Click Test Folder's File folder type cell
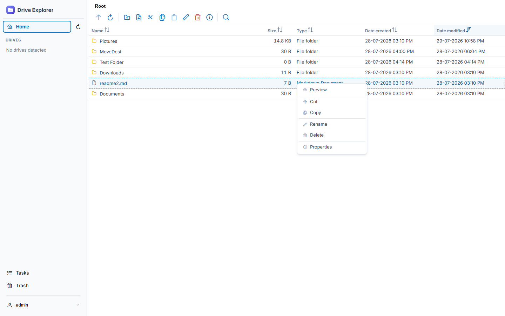The image size is (505, 316). click(307, 62)
